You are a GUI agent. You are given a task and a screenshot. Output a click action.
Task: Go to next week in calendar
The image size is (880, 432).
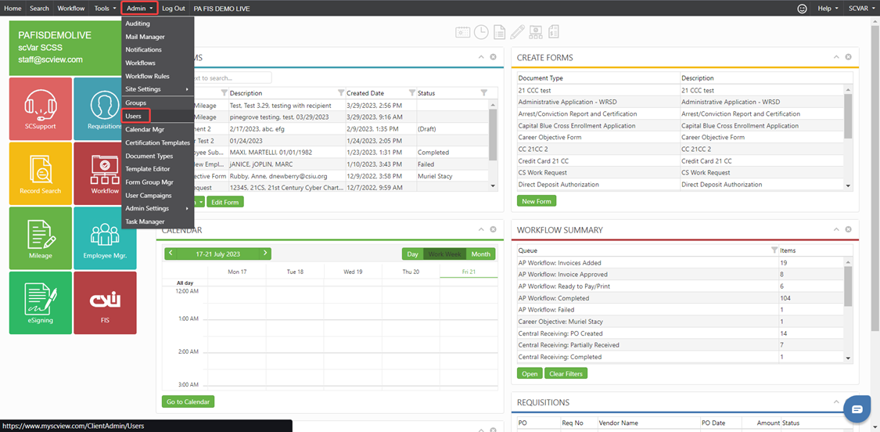point(265,254)
